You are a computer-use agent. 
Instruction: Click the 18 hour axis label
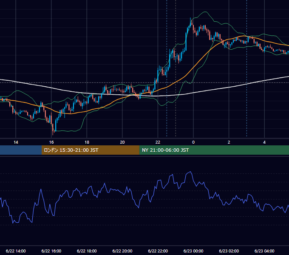pos(87,142)
